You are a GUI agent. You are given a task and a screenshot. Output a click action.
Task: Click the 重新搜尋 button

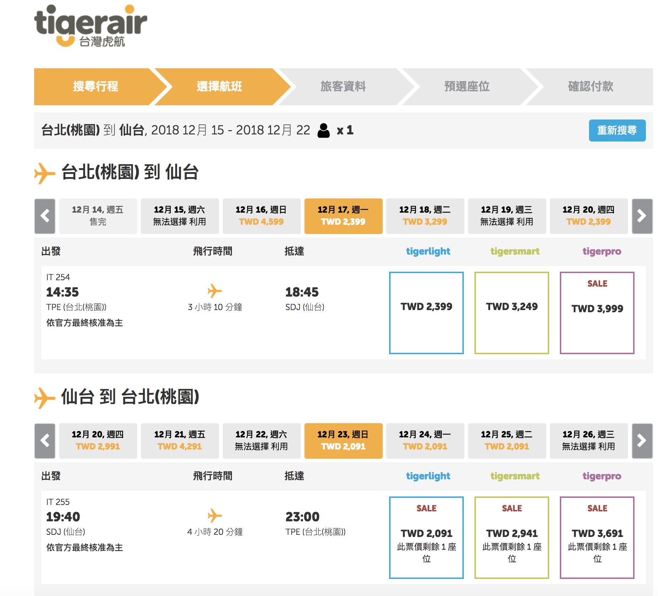coord(617,131)
